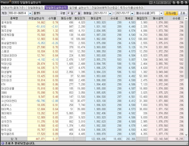This screenshot has height=146, width=189.
Task: Open the 전일대비예탁자산증감 tab
Action: pyautogui.click(x=104, y=8)
